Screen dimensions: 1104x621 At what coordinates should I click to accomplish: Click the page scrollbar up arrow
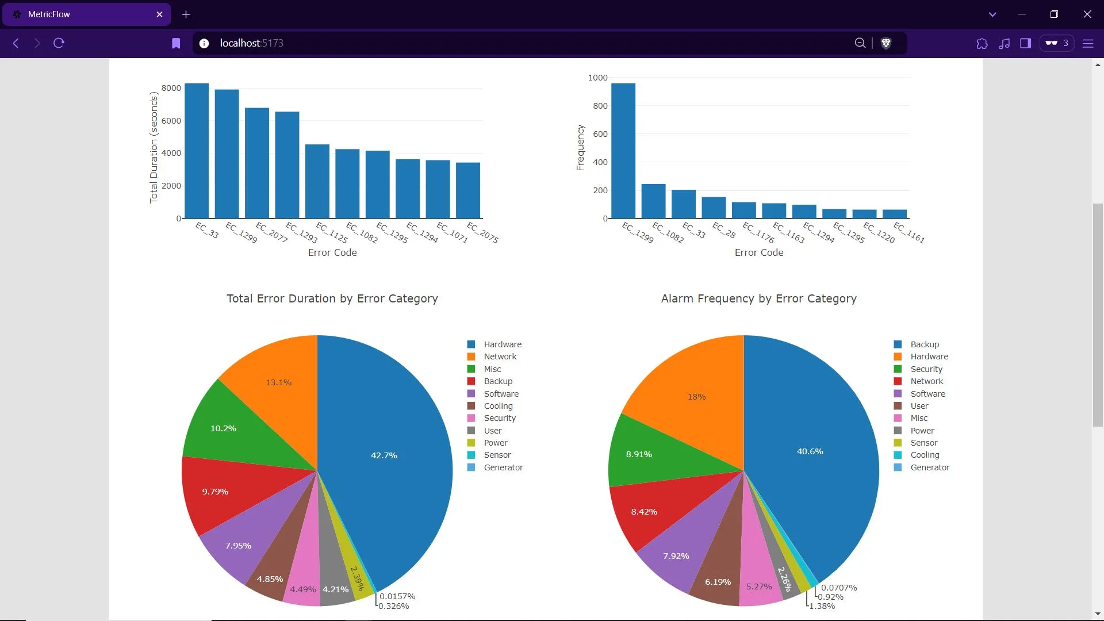click(x=1098, y=65)
